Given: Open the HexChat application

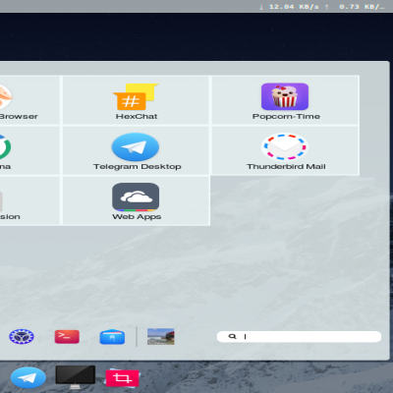Looking at the screenshot, I should (136, 100).
